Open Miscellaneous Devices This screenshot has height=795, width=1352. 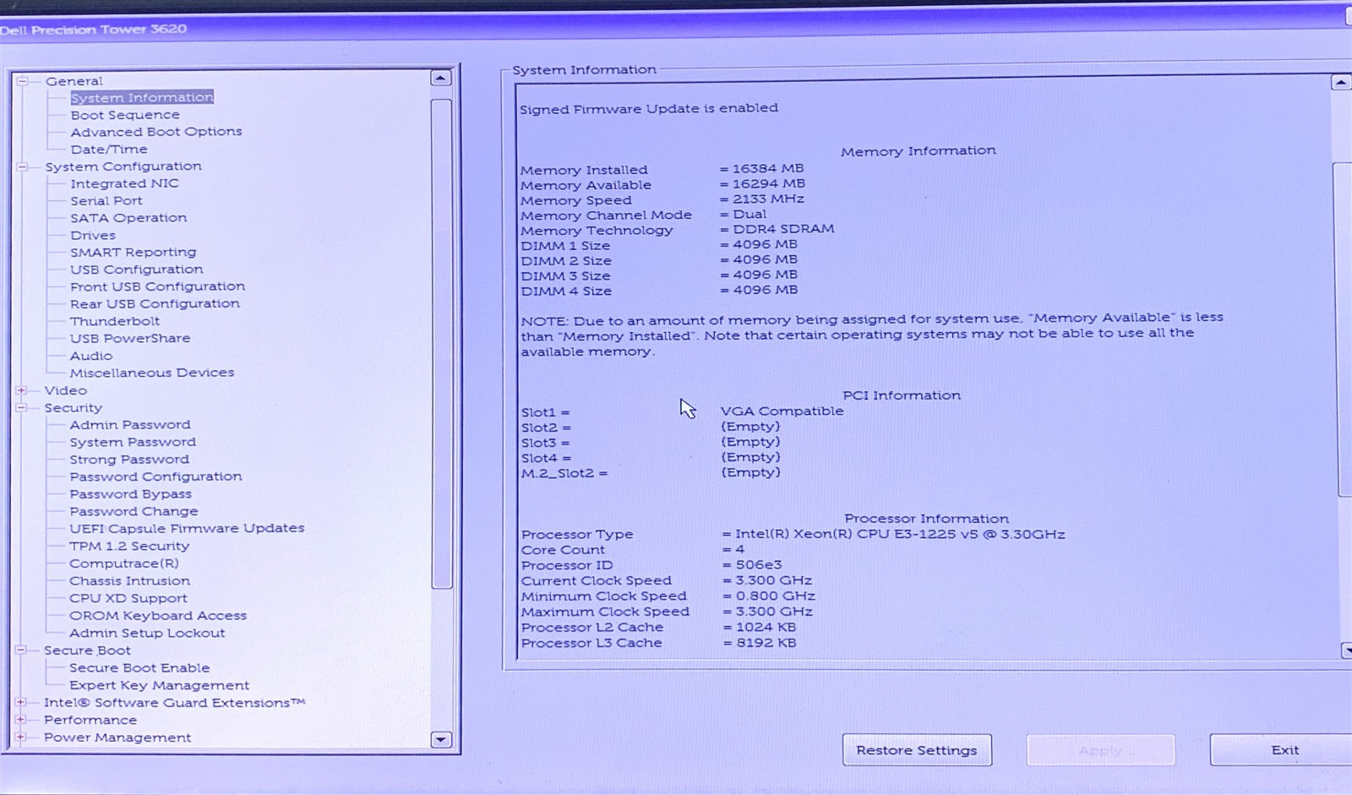(152, 373)
